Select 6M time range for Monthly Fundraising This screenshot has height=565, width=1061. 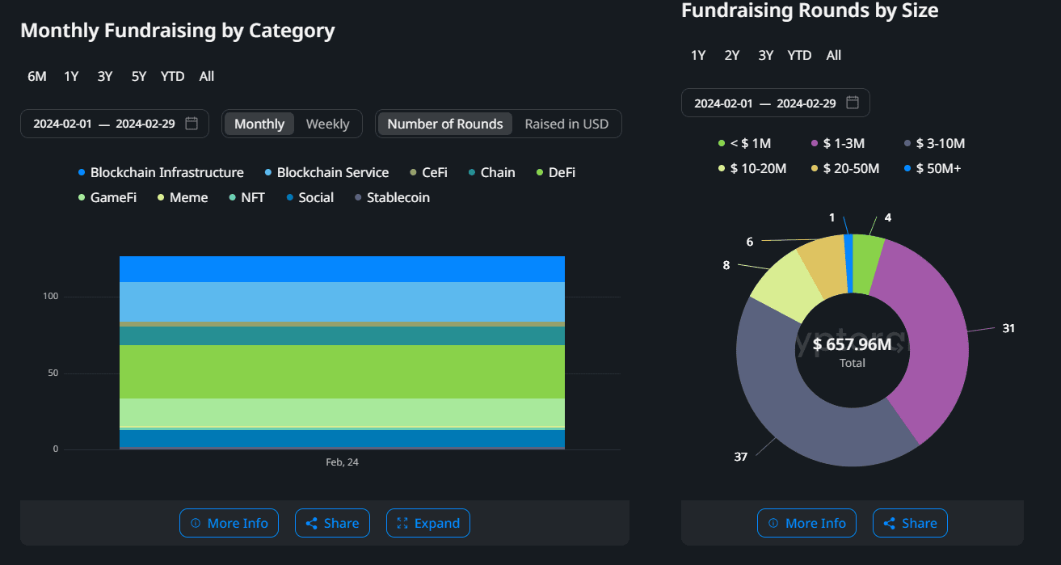[37, 76]
